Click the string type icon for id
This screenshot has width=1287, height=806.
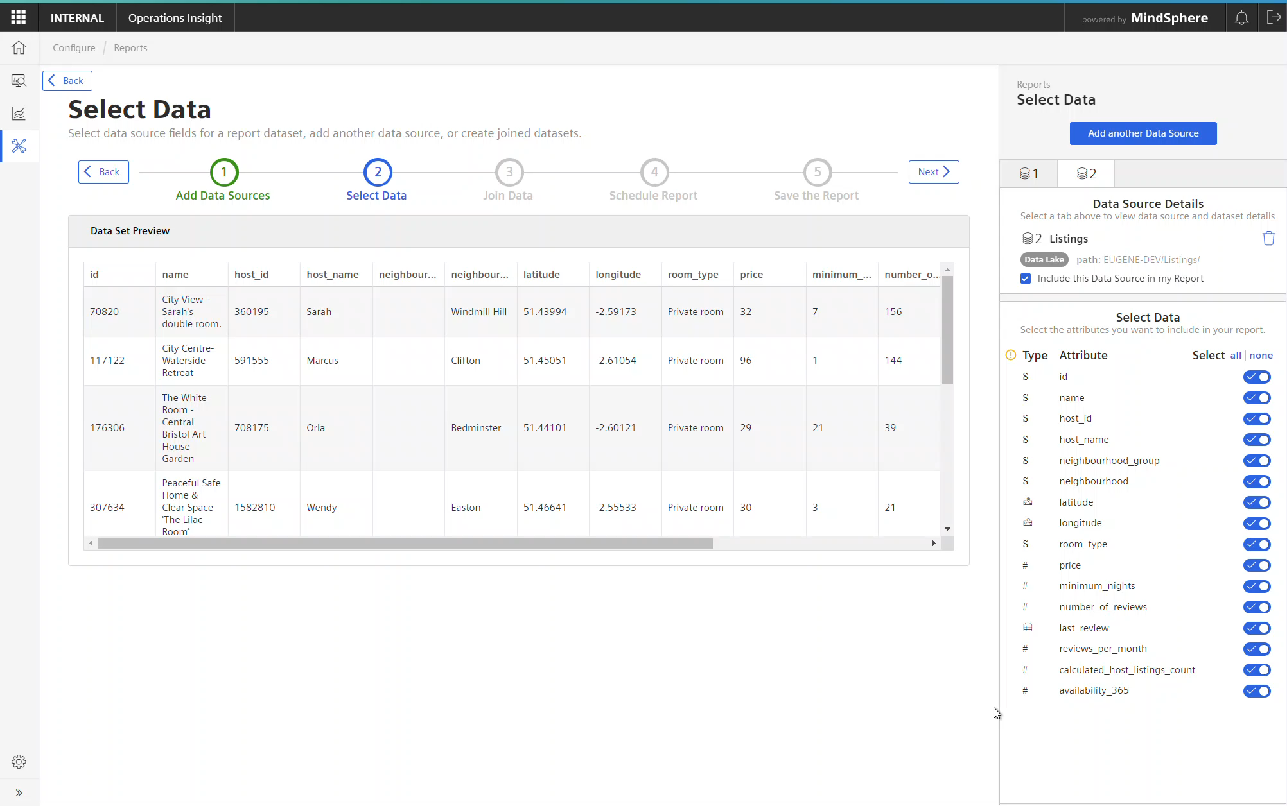(x=1026, y=377)
